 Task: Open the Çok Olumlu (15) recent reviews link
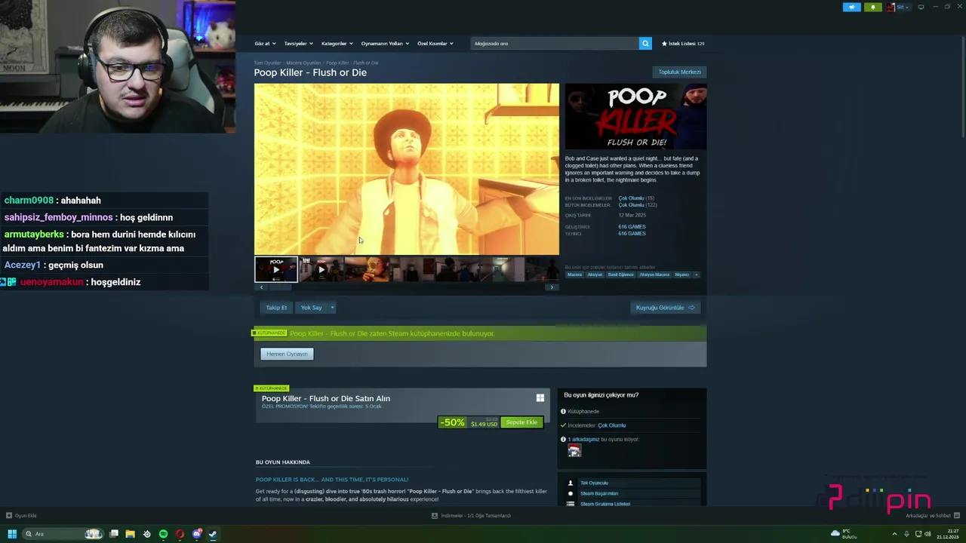(636, 198)
